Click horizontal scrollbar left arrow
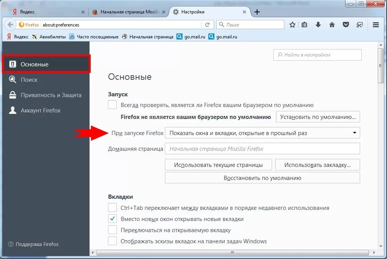The height and width of the screenshot is (259, 387). pos(93,252)
